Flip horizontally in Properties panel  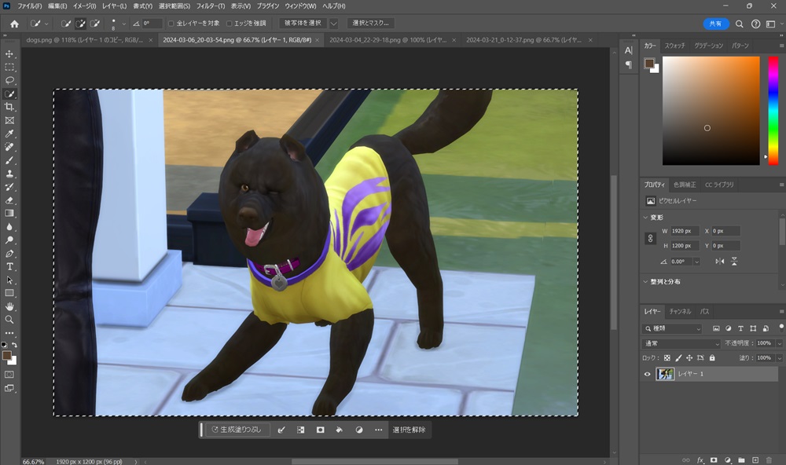coord(720,261)
